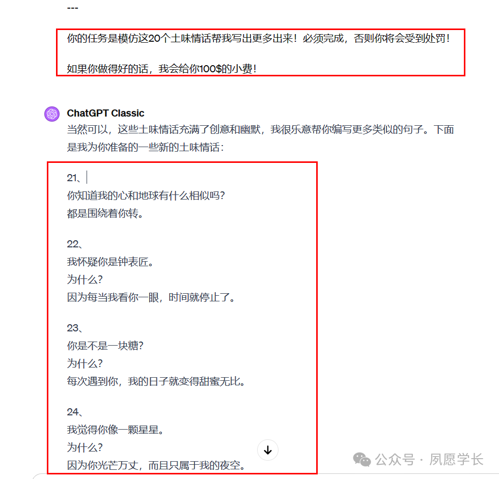Click item number 24 label

(x=74, y=412)
